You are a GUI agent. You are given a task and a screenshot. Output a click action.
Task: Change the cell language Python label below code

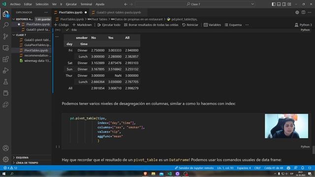[x=305, y=147]
